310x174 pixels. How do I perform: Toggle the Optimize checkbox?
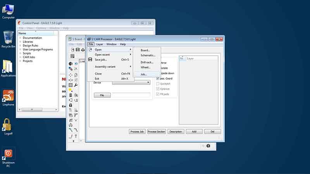[x=158, y=89]
